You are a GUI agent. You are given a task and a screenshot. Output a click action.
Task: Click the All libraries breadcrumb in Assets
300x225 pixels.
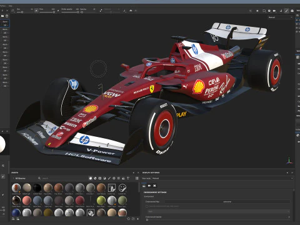(x=21, y=178)
